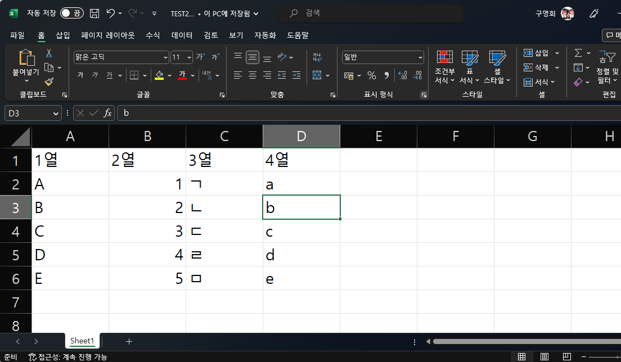
Task: Add a new sheet with plus button
Action: 129,341
